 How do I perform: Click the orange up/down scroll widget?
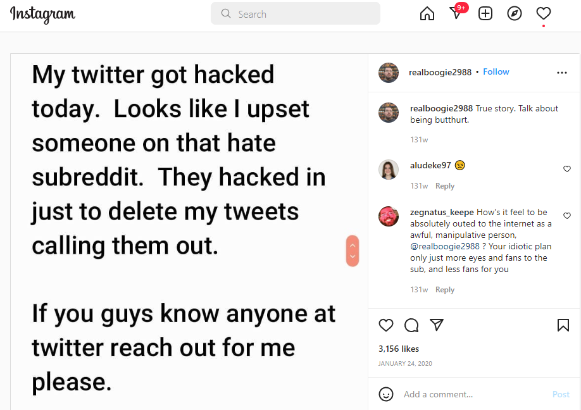point(353,251)
